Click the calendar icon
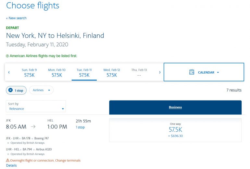The image size is (250, 169). [192, 72]
